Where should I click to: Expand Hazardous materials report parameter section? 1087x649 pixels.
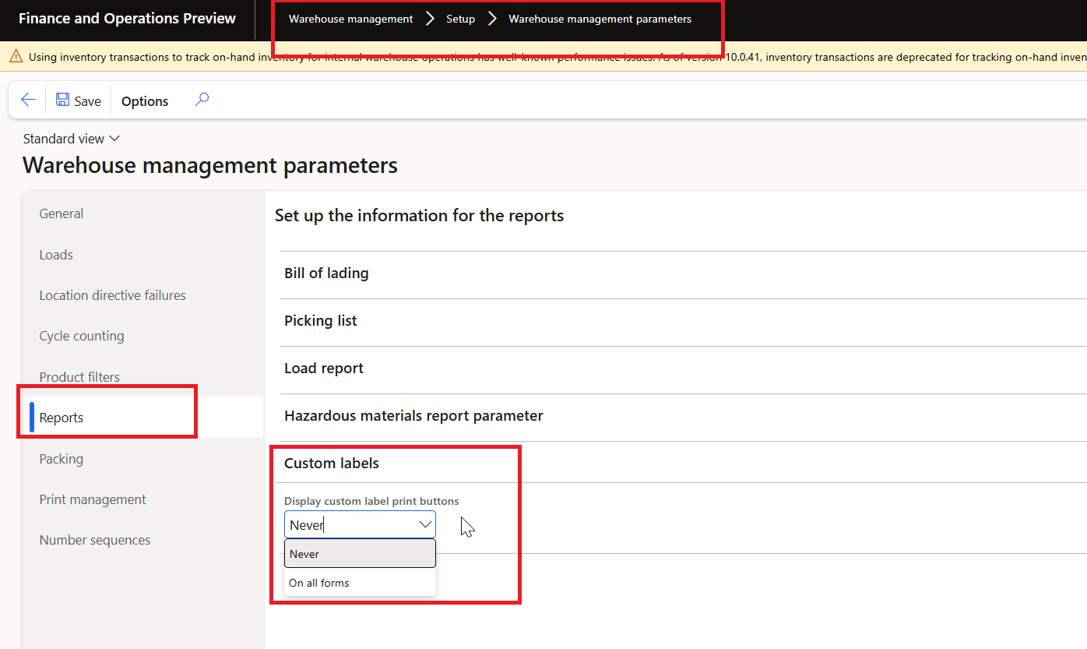tap(683, 416)
